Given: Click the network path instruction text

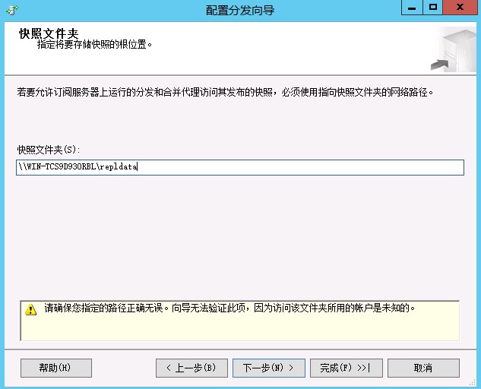Looking at the screenshot, I should click(x=229, y=93).
